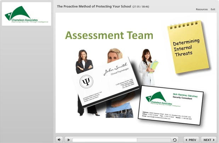Mute the audio with the speaker icon
The image size is (219, 143).
click(x=59, y=140)
